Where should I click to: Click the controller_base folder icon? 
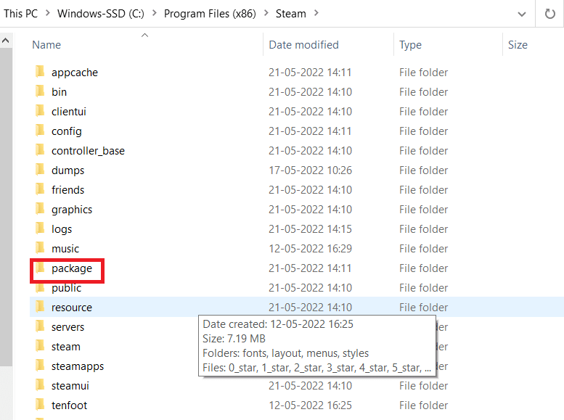[x=41, y=150]
